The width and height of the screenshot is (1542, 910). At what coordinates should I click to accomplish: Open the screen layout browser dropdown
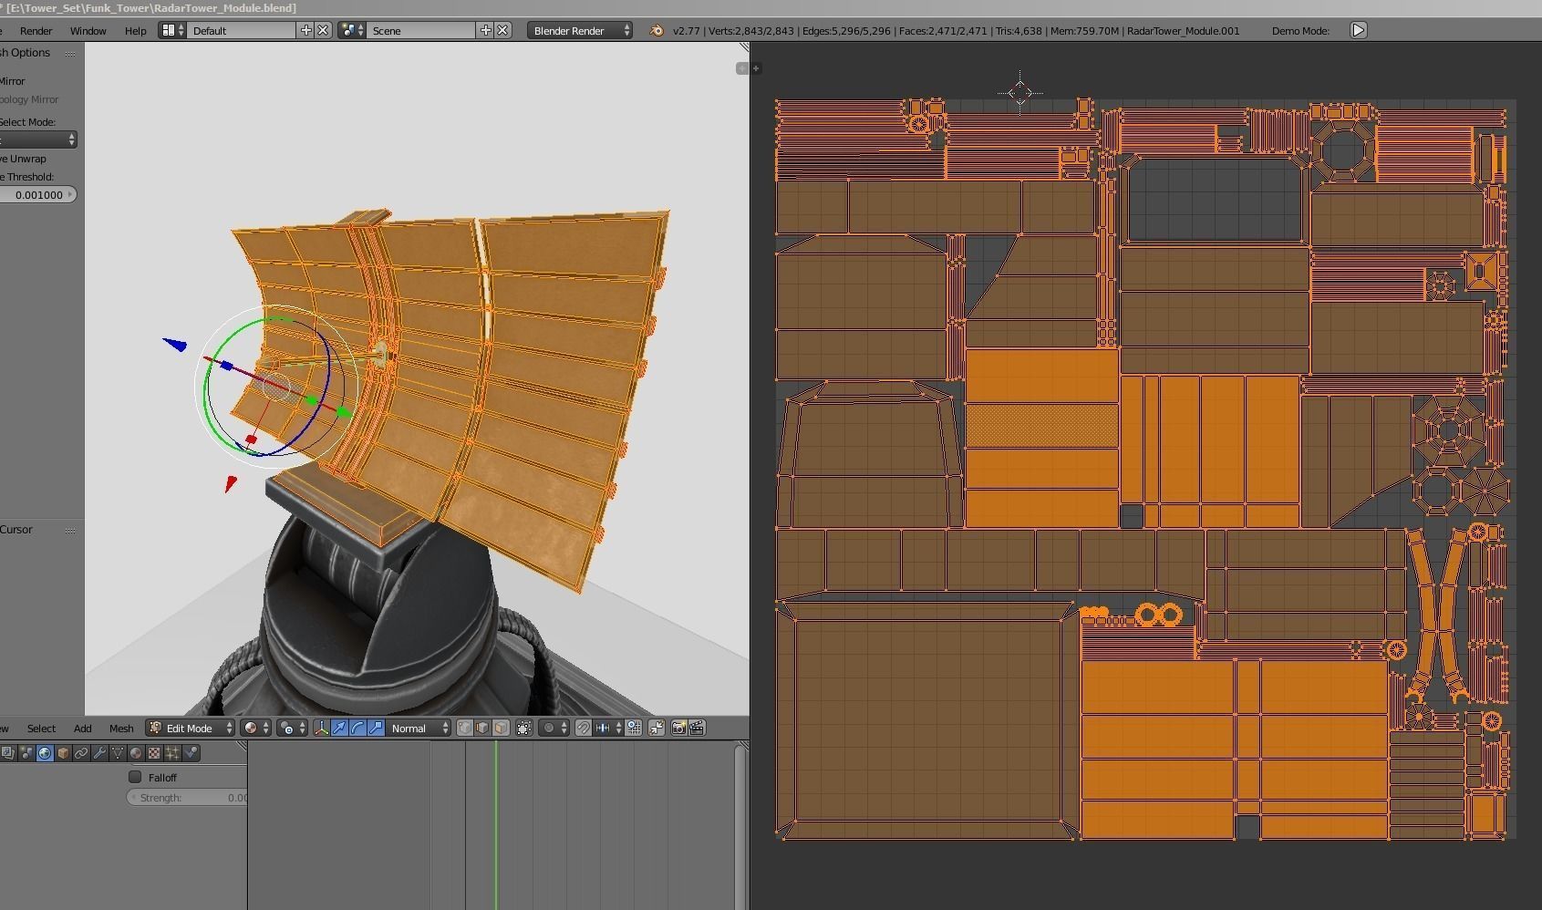[171, 30]
